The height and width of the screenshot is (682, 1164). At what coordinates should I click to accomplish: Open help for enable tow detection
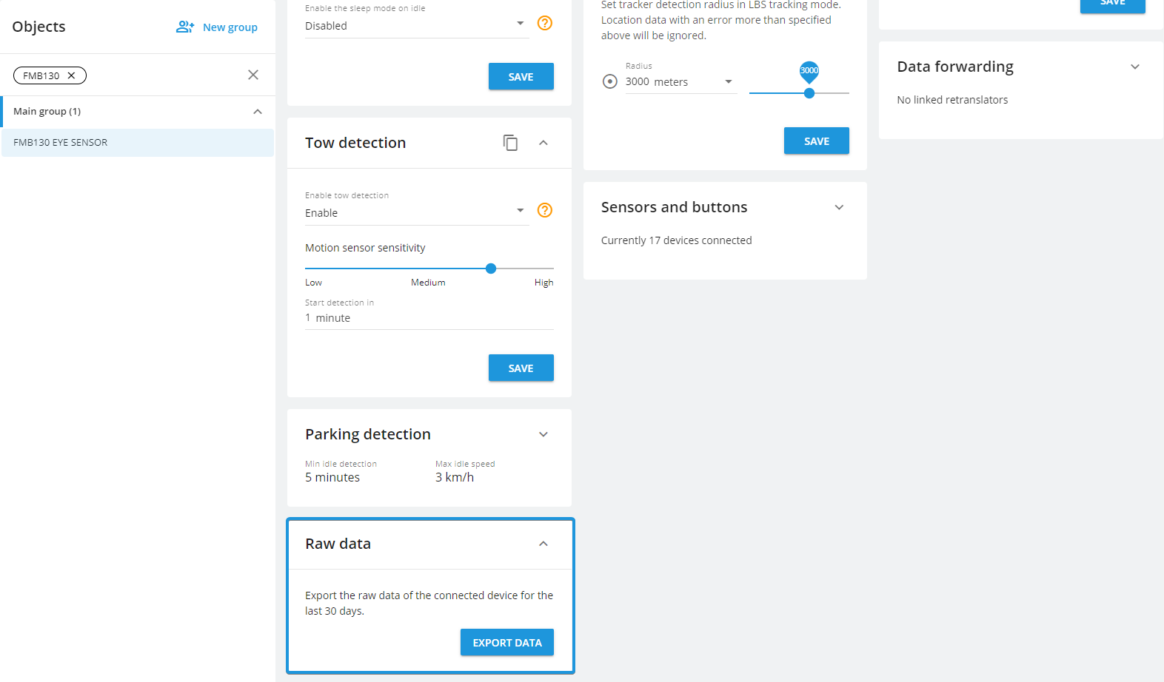[545, 210]
